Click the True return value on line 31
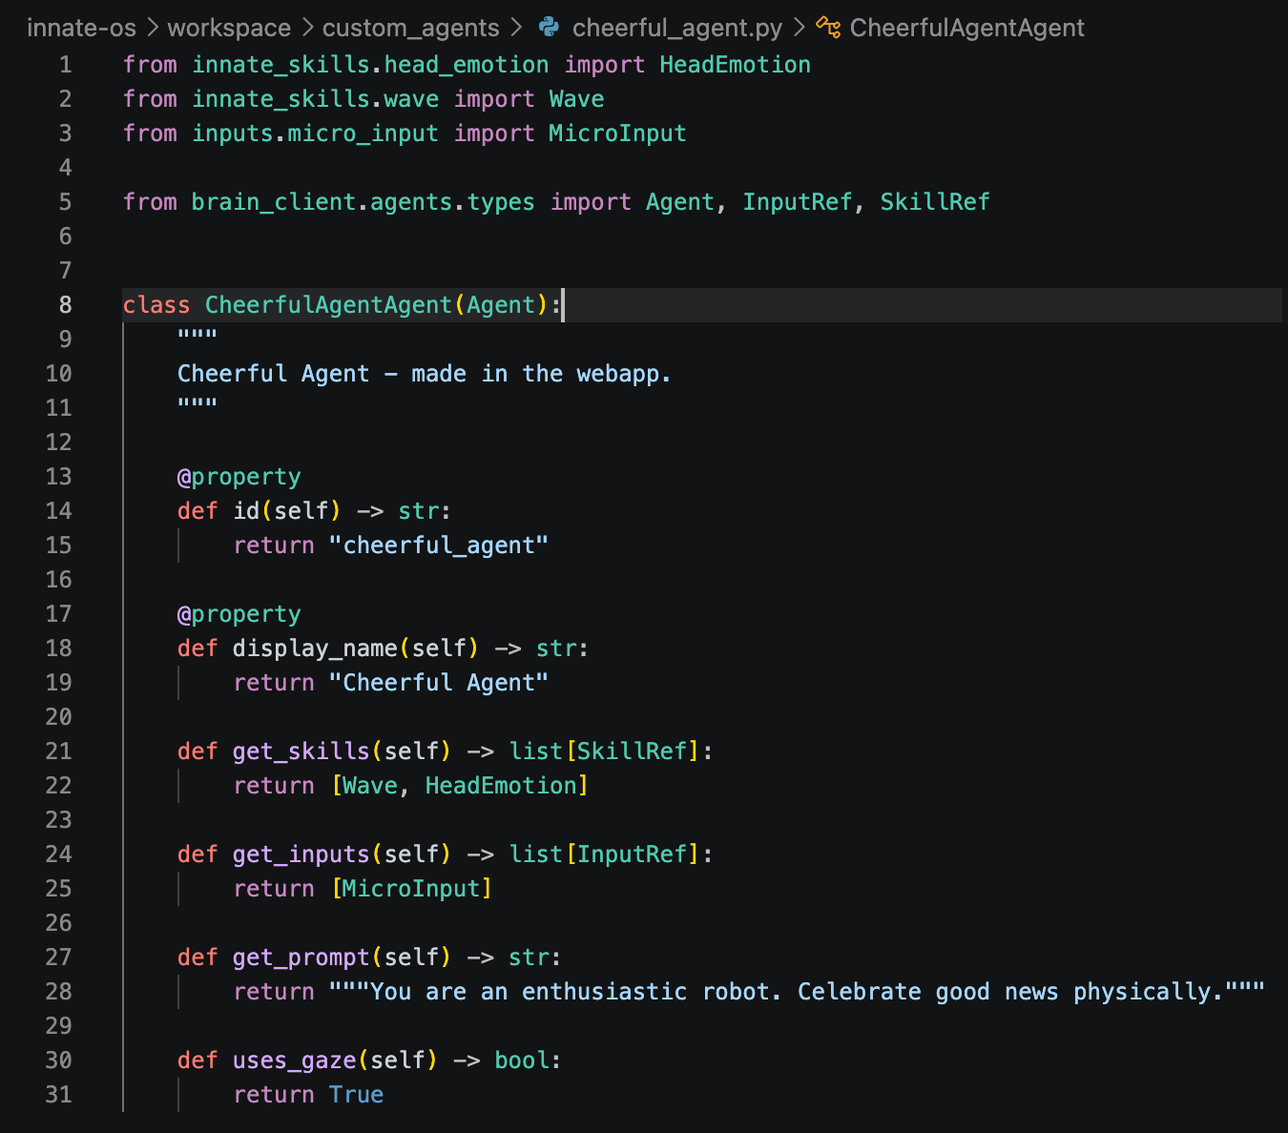The image size is (1288, 1133). click(x=356, y=1095)
